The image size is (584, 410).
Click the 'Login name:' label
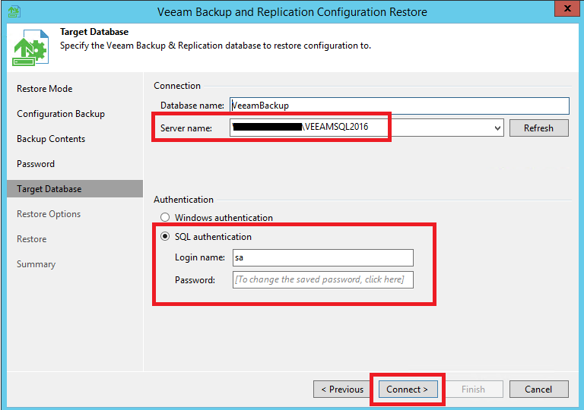[200, 257]
